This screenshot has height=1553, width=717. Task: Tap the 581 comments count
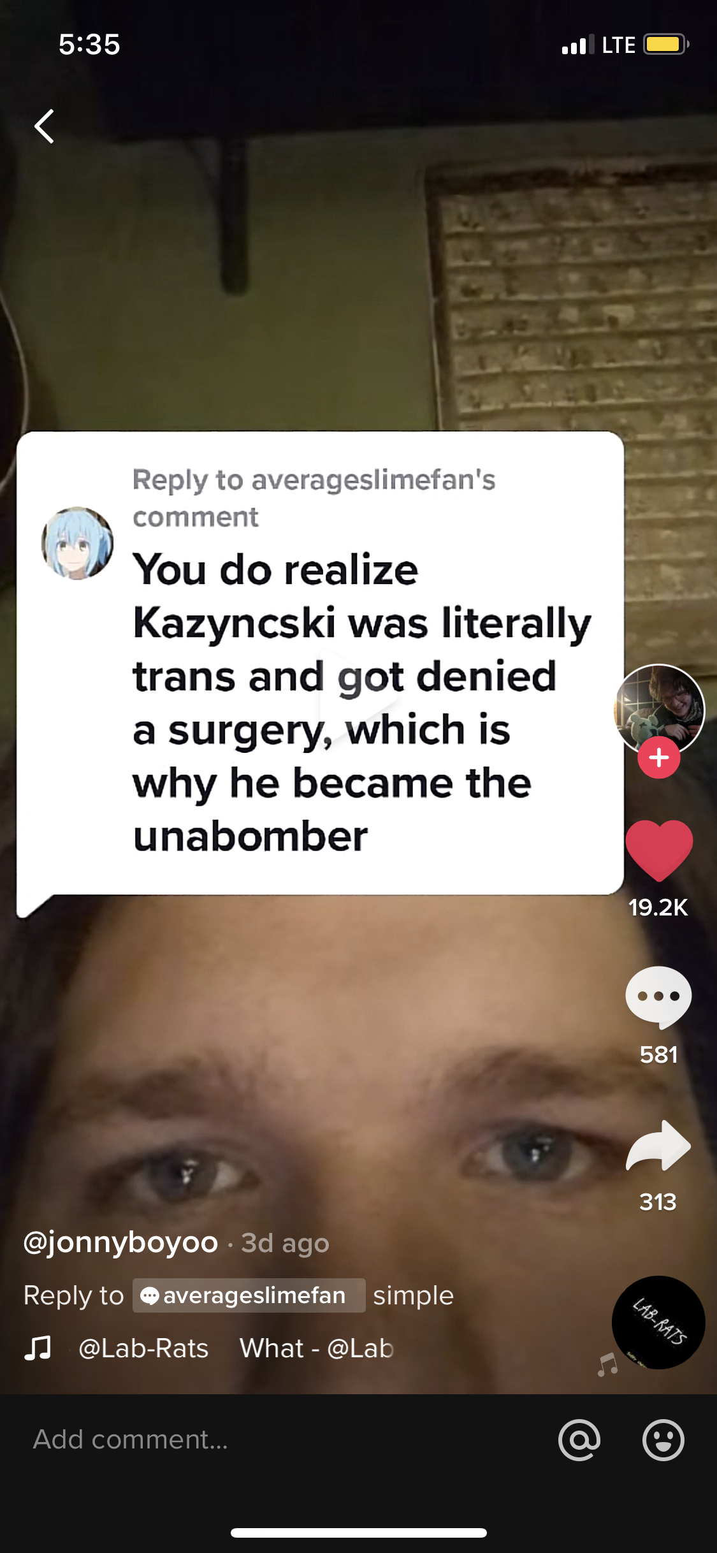tap(658, 1054)
